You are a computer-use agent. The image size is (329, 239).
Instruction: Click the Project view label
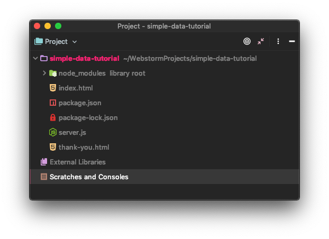point(56,42)
